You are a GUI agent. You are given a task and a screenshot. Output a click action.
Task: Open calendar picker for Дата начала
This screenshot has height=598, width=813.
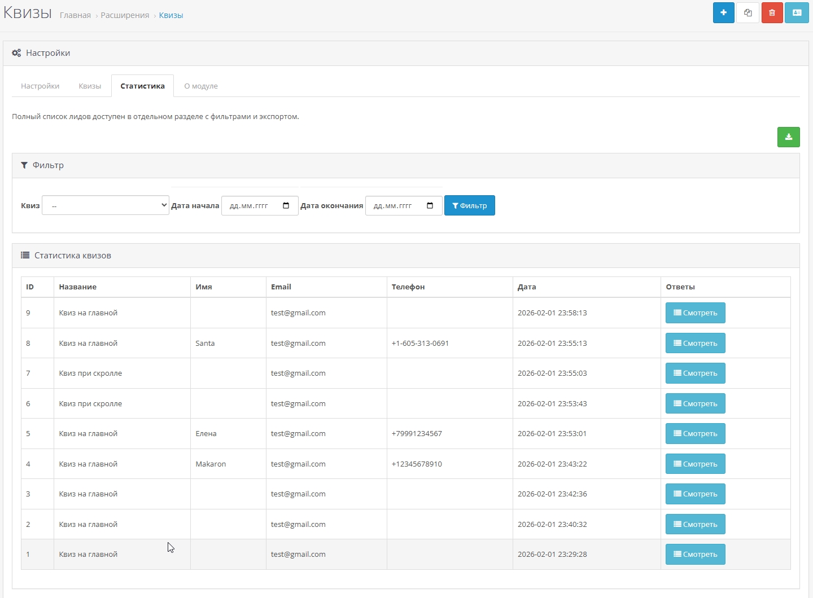click(x=286, y=206)
